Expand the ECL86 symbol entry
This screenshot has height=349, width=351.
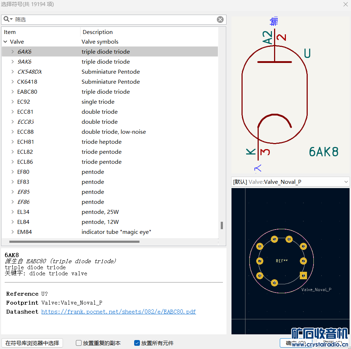coord(13,162)
